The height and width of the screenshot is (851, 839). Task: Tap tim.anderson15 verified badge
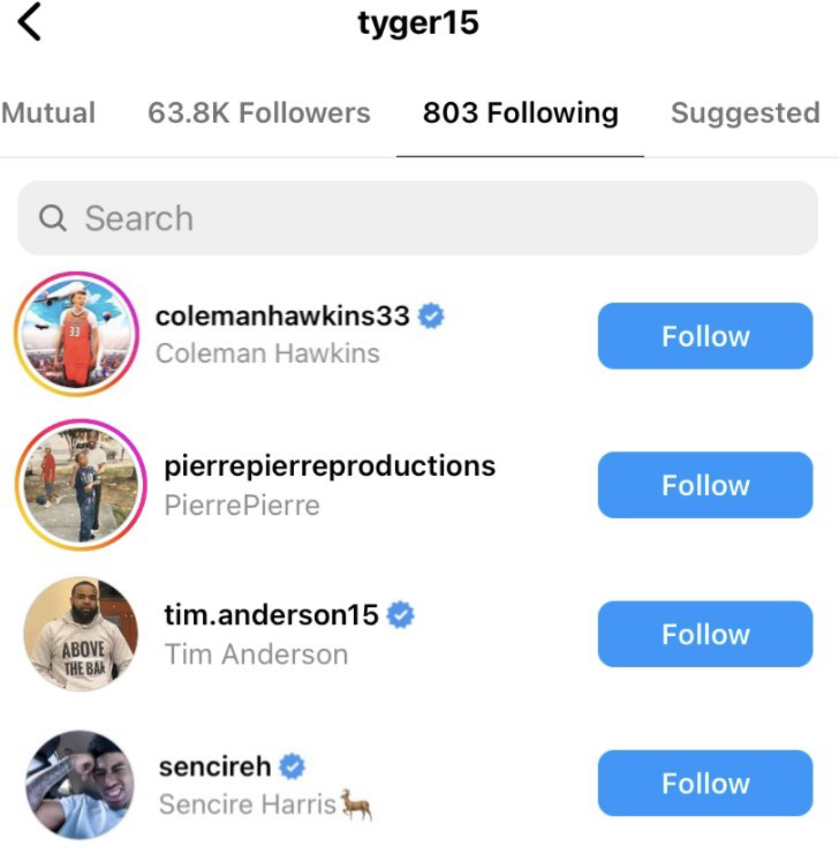pyautogui.click(x=401, y=615)
